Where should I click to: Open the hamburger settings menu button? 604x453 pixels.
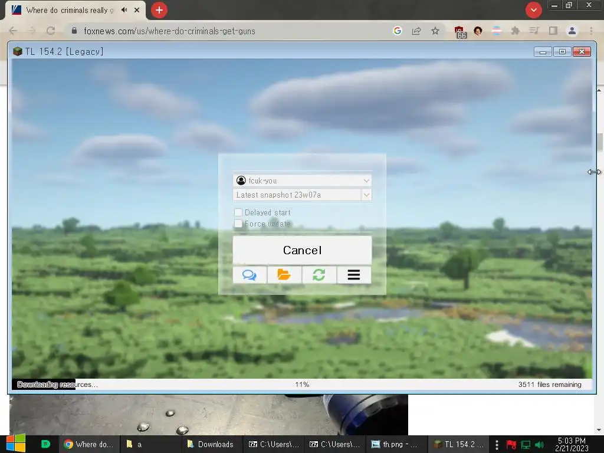[x=354, y=275]
